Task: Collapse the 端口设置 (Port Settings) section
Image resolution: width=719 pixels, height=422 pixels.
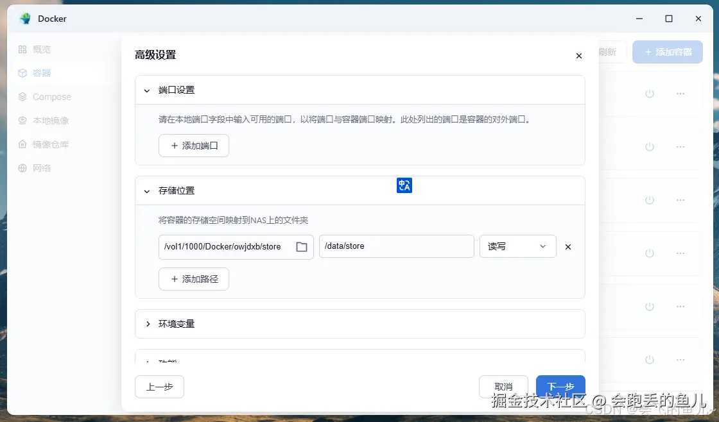Action: coord(146,90)
